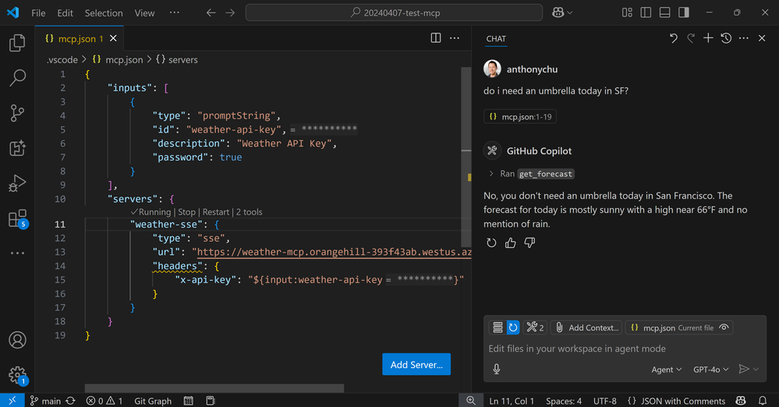The height and width of the screenshot is (407, 779).
Task: Open the Search view in activity bar
Action: point(17,78)
